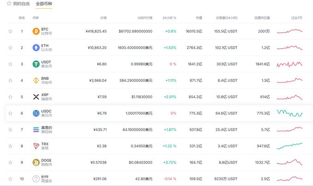Sort by the 排名 column header
Screen dimensions: 313x186
pyautogui.click(x=22, y=18)
